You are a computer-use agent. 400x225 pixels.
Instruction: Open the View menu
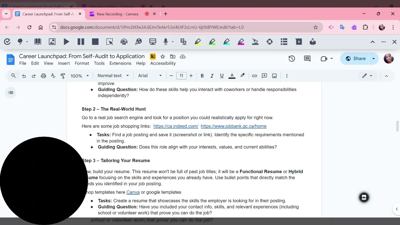coord(48,63)
